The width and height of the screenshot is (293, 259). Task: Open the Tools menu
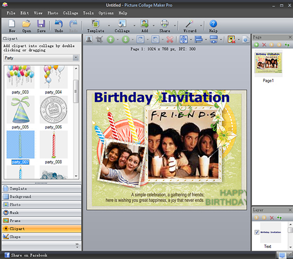pos(88,13)
